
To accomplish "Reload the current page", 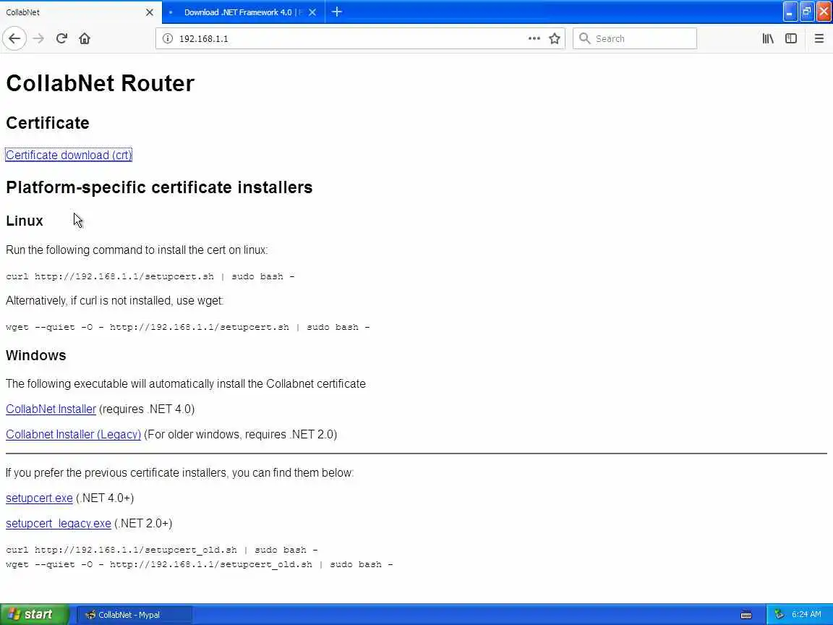I will coord(61,38).
